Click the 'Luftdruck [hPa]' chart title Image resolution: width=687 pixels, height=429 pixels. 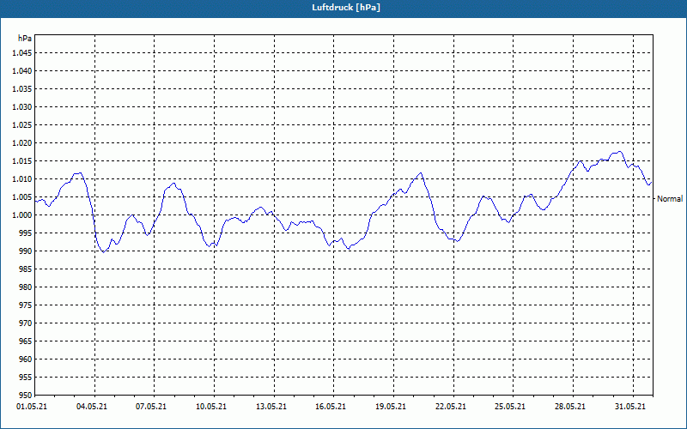346,8
